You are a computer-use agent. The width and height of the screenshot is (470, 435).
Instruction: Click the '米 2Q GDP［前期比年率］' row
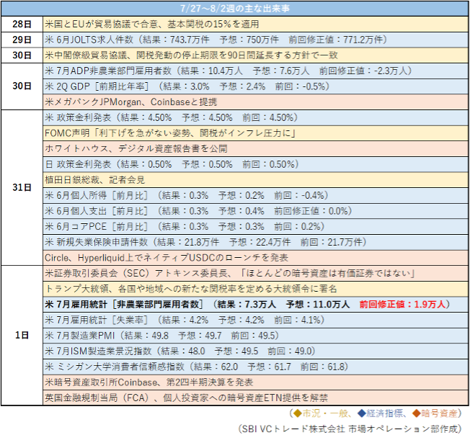coord(256,86)
